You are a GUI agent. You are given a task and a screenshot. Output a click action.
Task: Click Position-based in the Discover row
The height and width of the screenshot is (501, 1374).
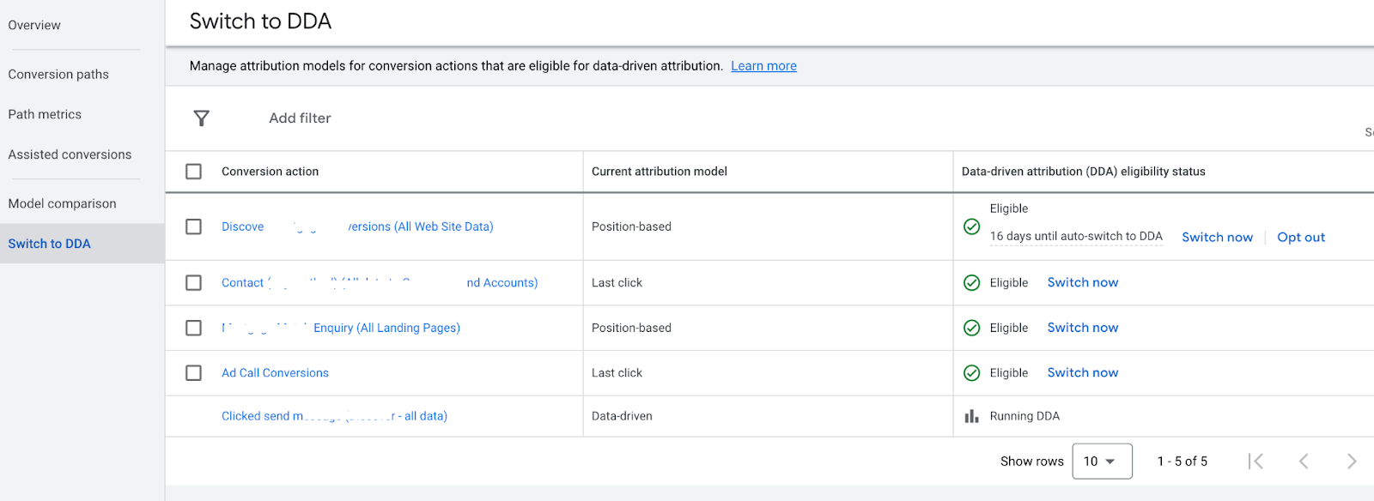coord(631,226)
